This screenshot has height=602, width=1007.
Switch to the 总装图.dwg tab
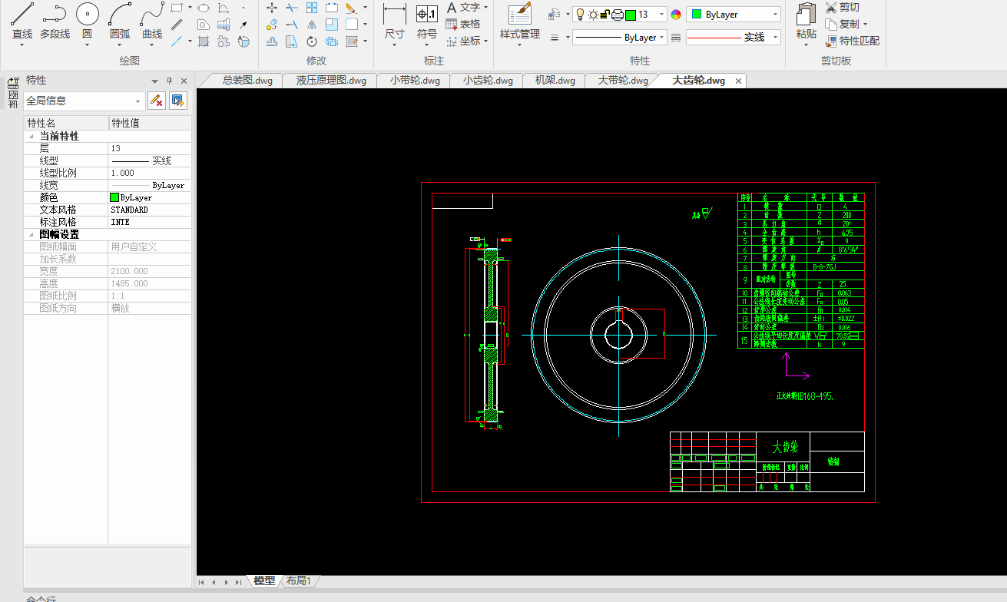click(247, 81)
